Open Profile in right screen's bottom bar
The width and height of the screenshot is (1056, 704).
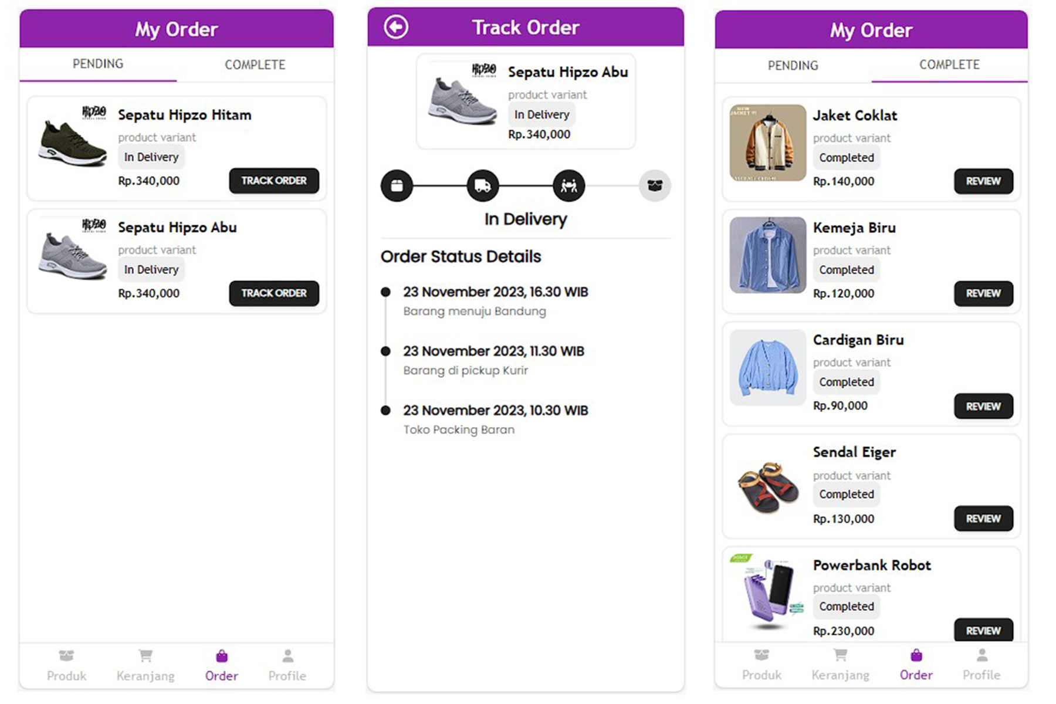(981, 665)
